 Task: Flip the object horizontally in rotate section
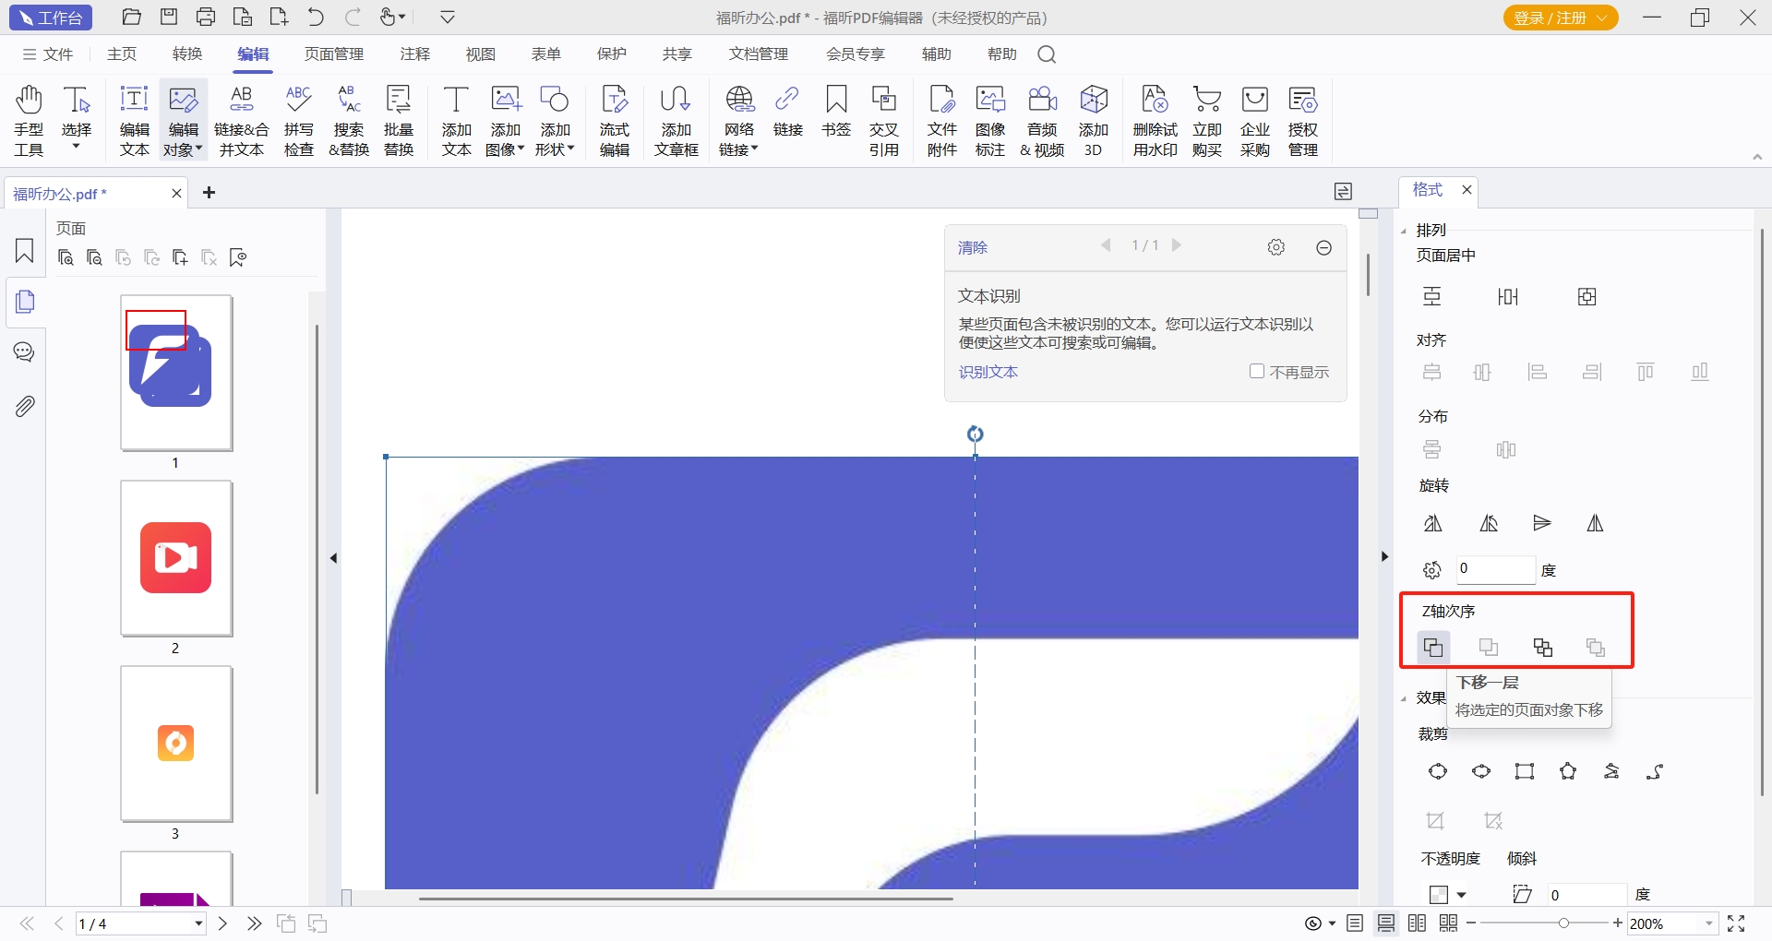tap(1595, 524)
